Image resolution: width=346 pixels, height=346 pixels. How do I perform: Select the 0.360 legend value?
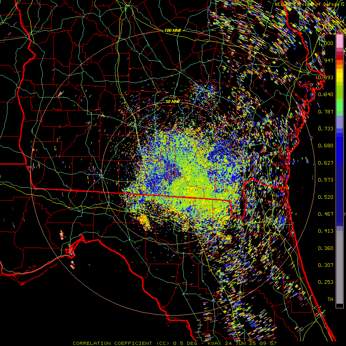[x=326, y=248]
